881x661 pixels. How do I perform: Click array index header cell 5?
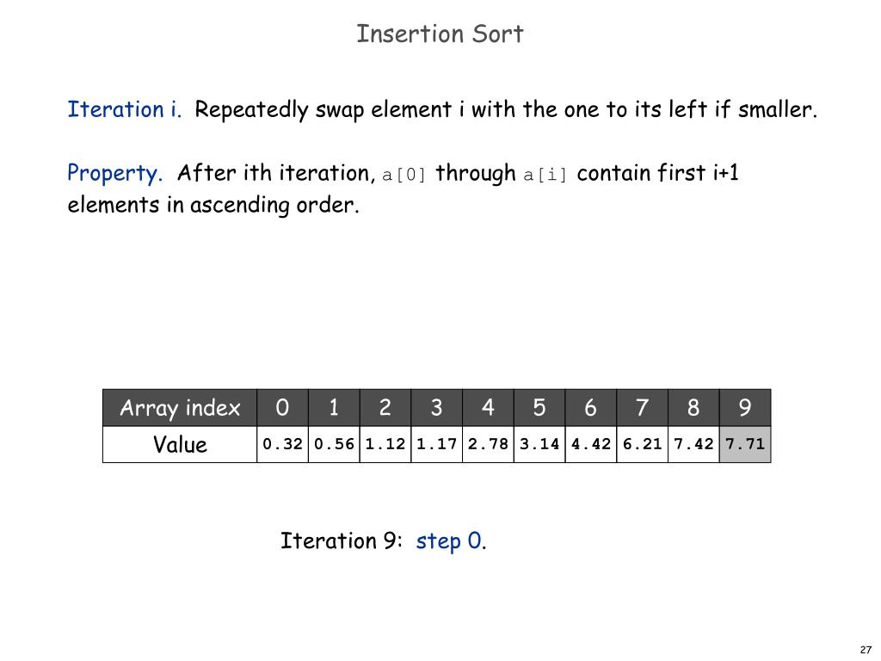539,407
